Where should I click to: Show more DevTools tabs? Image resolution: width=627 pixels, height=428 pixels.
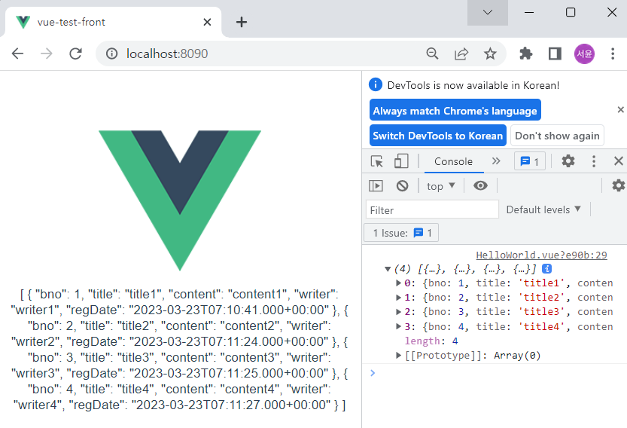tap(496, 161)
